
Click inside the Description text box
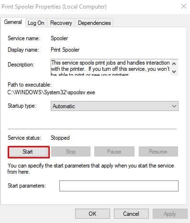pyautogui.click(x=111, y=67)
